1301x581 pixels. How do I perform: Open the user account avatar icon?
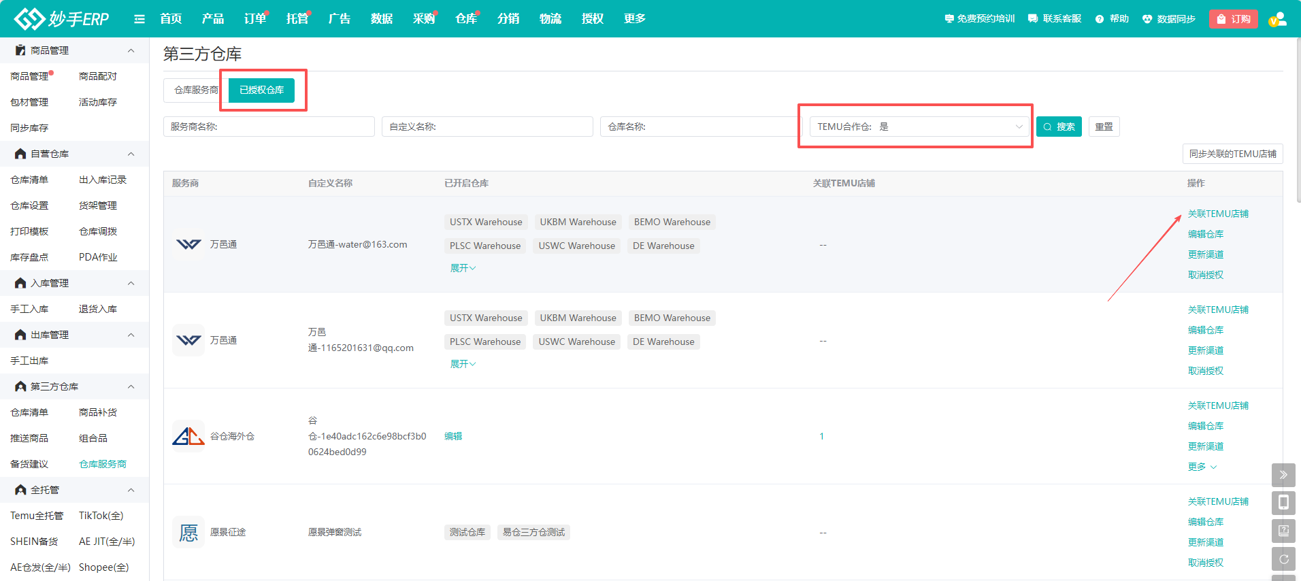click(1277, 19)
